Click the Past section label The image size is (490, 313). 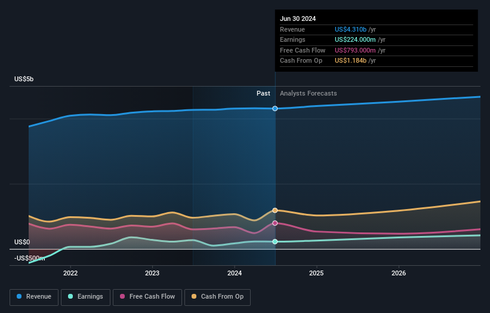tap(263, 93)
